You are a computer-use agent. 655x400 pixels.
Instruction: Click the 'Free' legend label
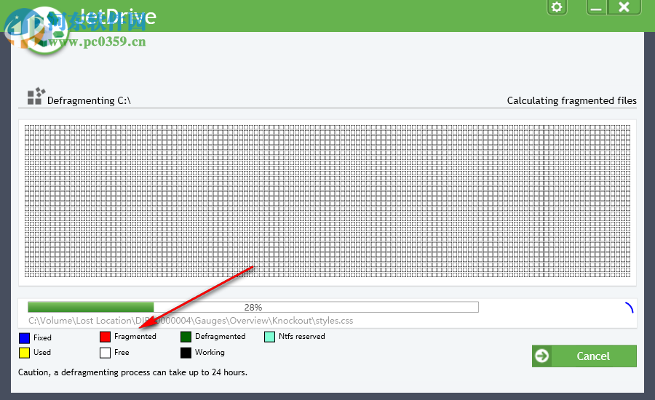coord(122,353)
